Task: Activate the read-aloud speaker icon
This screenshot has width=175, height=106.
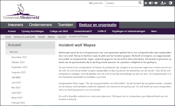Action: click(151, 3)
